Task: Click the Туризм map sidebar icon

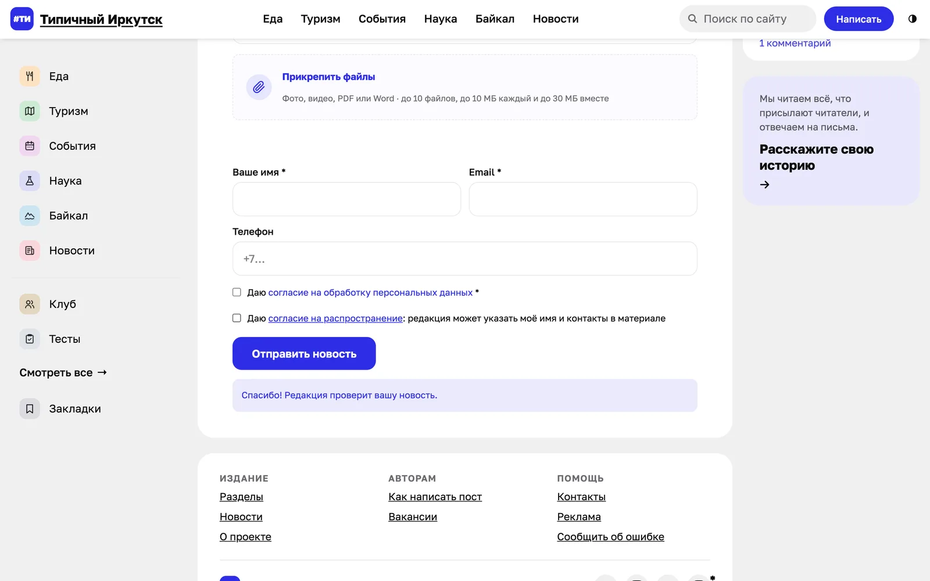Action: [30, 111]
